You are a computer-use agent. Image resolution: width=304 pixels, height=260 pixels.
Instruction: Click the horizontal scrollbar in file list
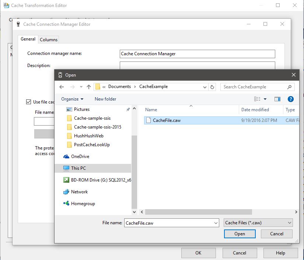pyautogui.click(x=199, y=212)
